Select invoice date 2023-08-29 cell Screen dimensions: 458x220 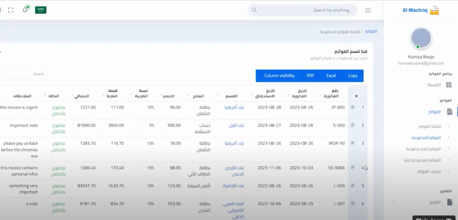pyautogui.click(x=301, y=204)
